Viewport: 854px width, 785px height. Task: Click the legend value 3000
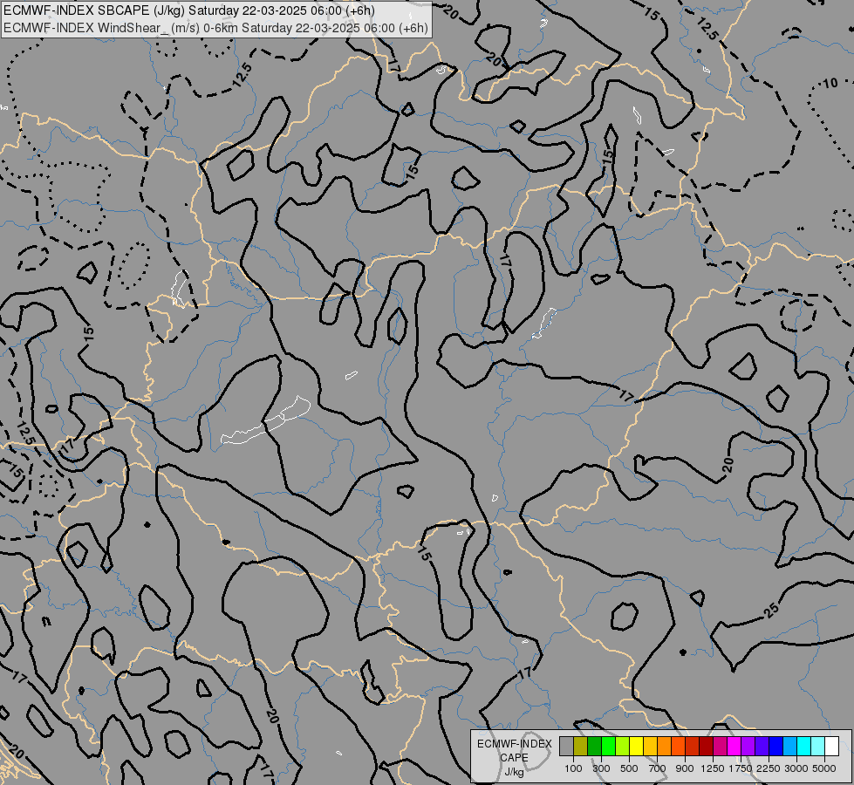click(796, 768)
